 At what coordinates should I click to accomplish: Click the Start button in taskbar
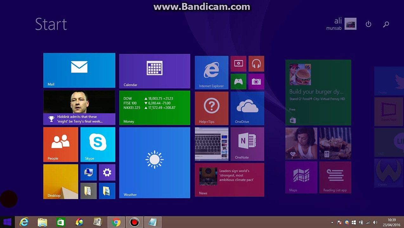click(x=7, y=222)
